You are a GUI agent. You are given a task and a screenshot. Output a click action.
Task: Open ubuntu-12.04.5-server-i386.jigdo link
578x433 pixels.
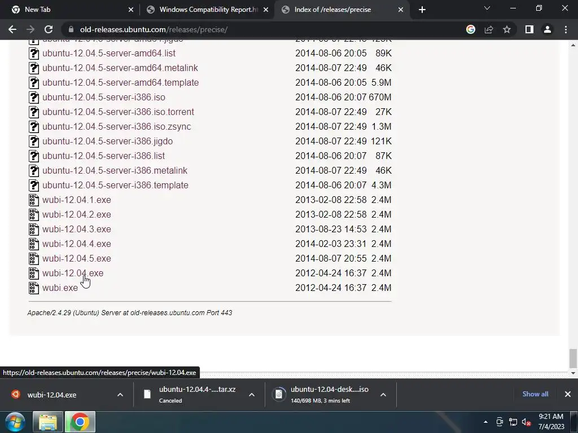(x=107, y=142)
